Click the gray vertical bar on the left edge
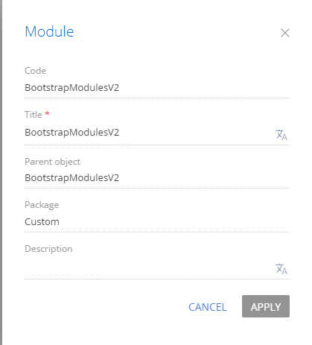The width and height of the screenshot is (312, 345). pyautogui.click(x=1, y=172)
